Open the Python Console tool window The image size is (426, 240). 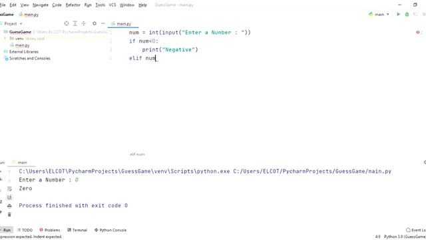[110, 230]
